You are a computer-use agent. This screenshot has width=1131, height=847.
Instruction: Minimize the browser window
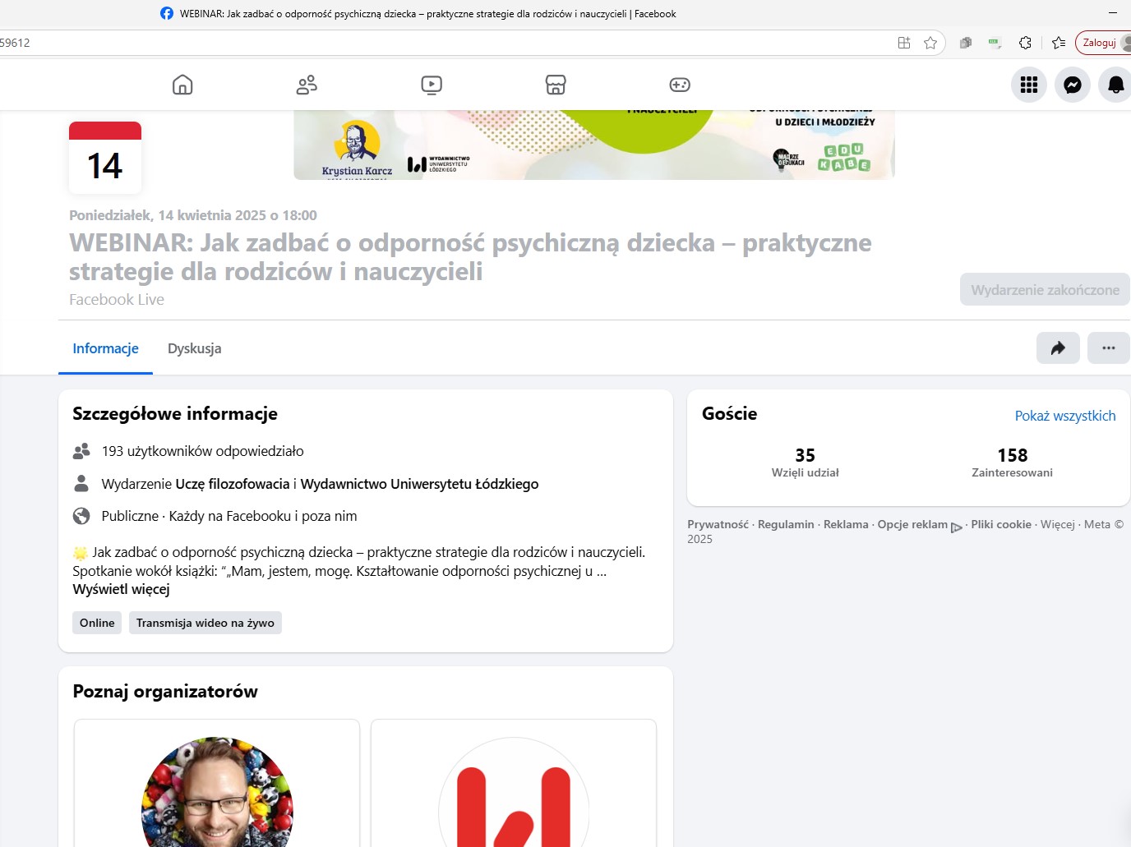pos(1114,13)
